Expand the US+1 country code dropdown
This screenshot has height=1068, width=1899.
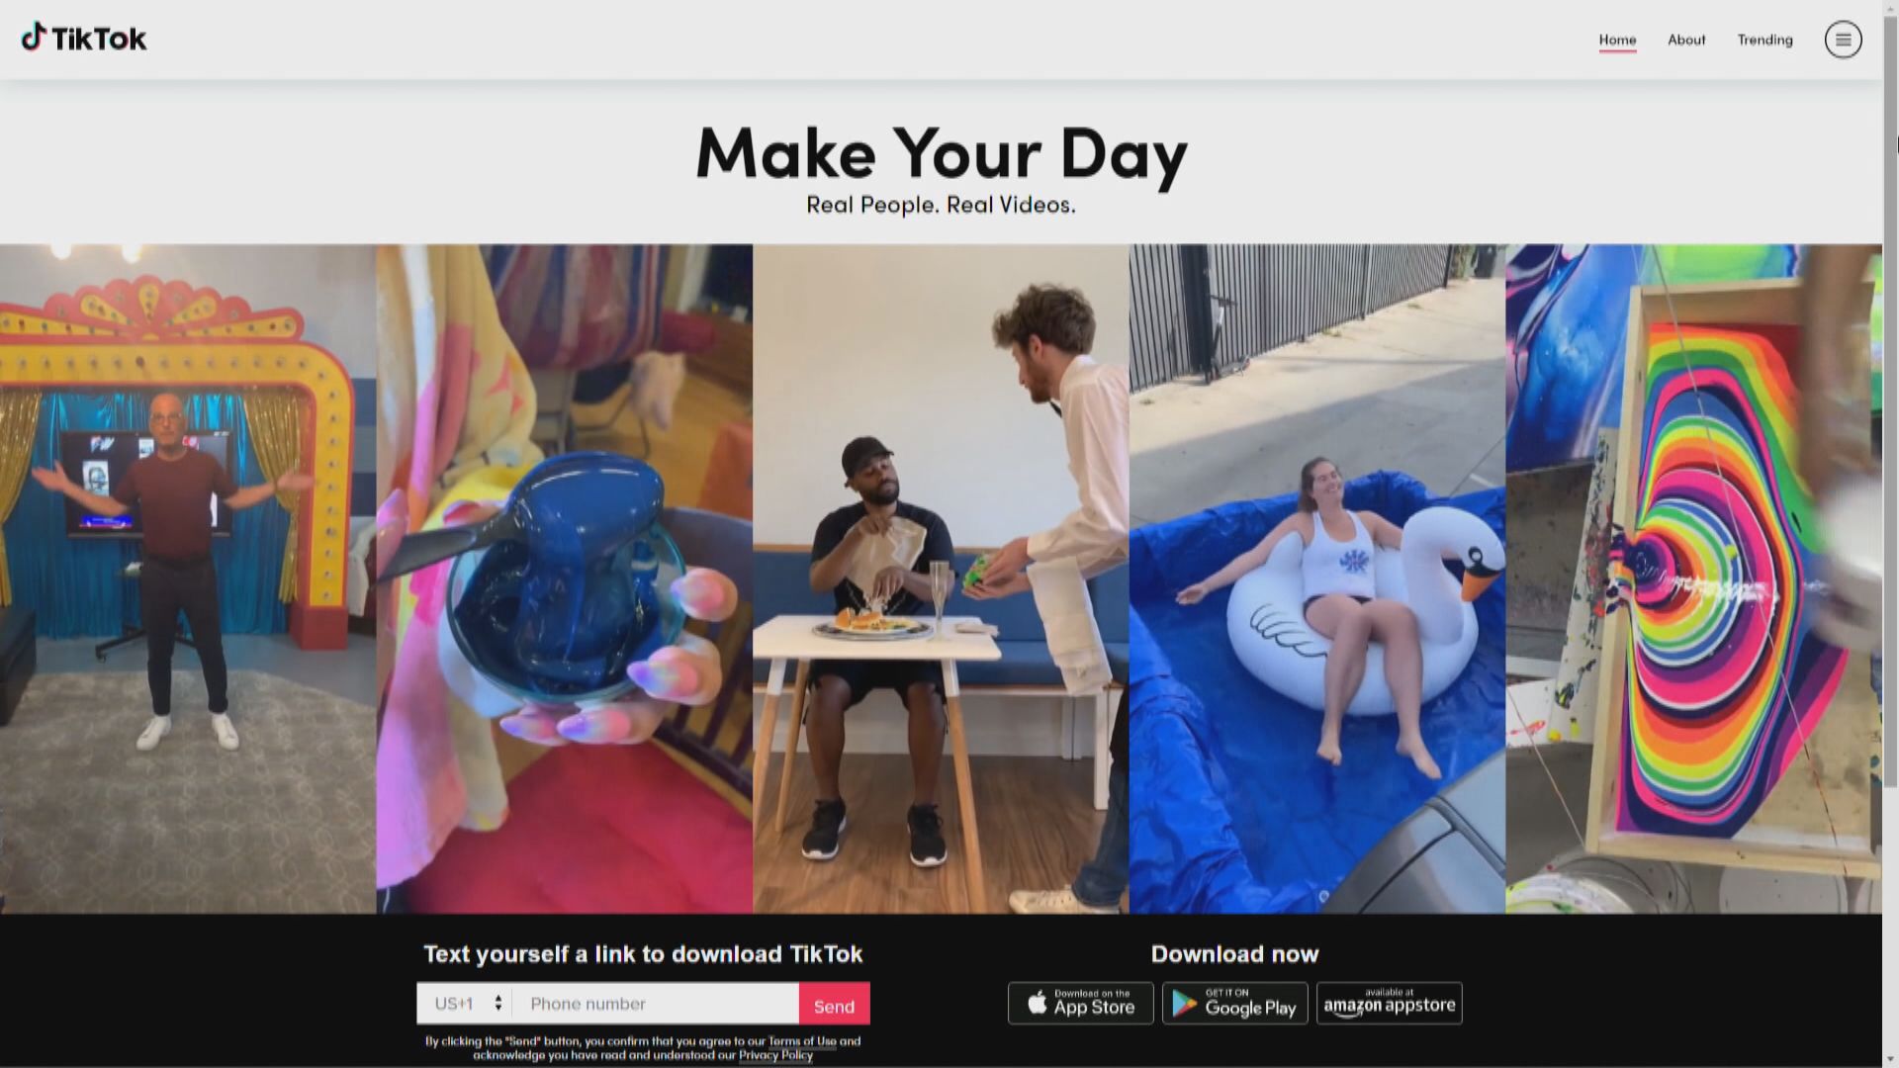coord(465,1003)
